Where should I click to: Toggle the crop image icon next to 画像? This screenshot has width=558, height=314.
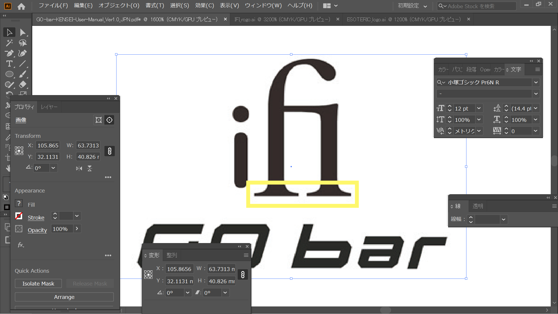pyautogui.click(x=99, y=120)
